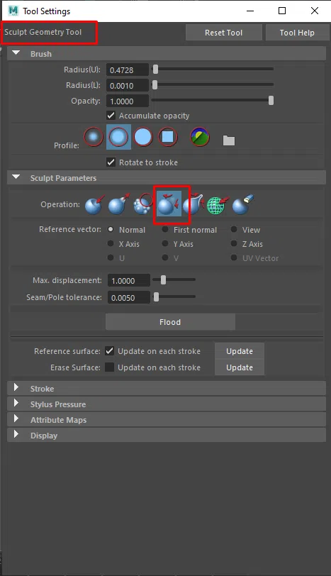Pick the square brush profile

point(168,137)
